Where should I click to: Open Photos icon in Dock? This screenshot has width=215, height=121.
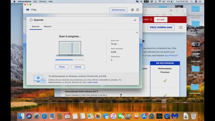click(98, 116)
